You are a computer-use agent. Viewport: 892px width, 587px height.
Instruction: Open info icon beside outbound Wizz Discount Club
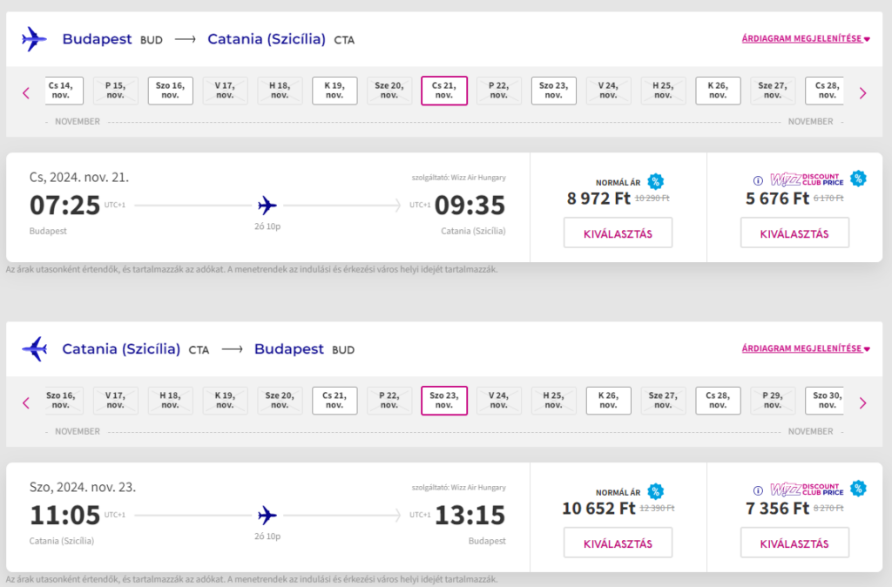pos(758,180)
